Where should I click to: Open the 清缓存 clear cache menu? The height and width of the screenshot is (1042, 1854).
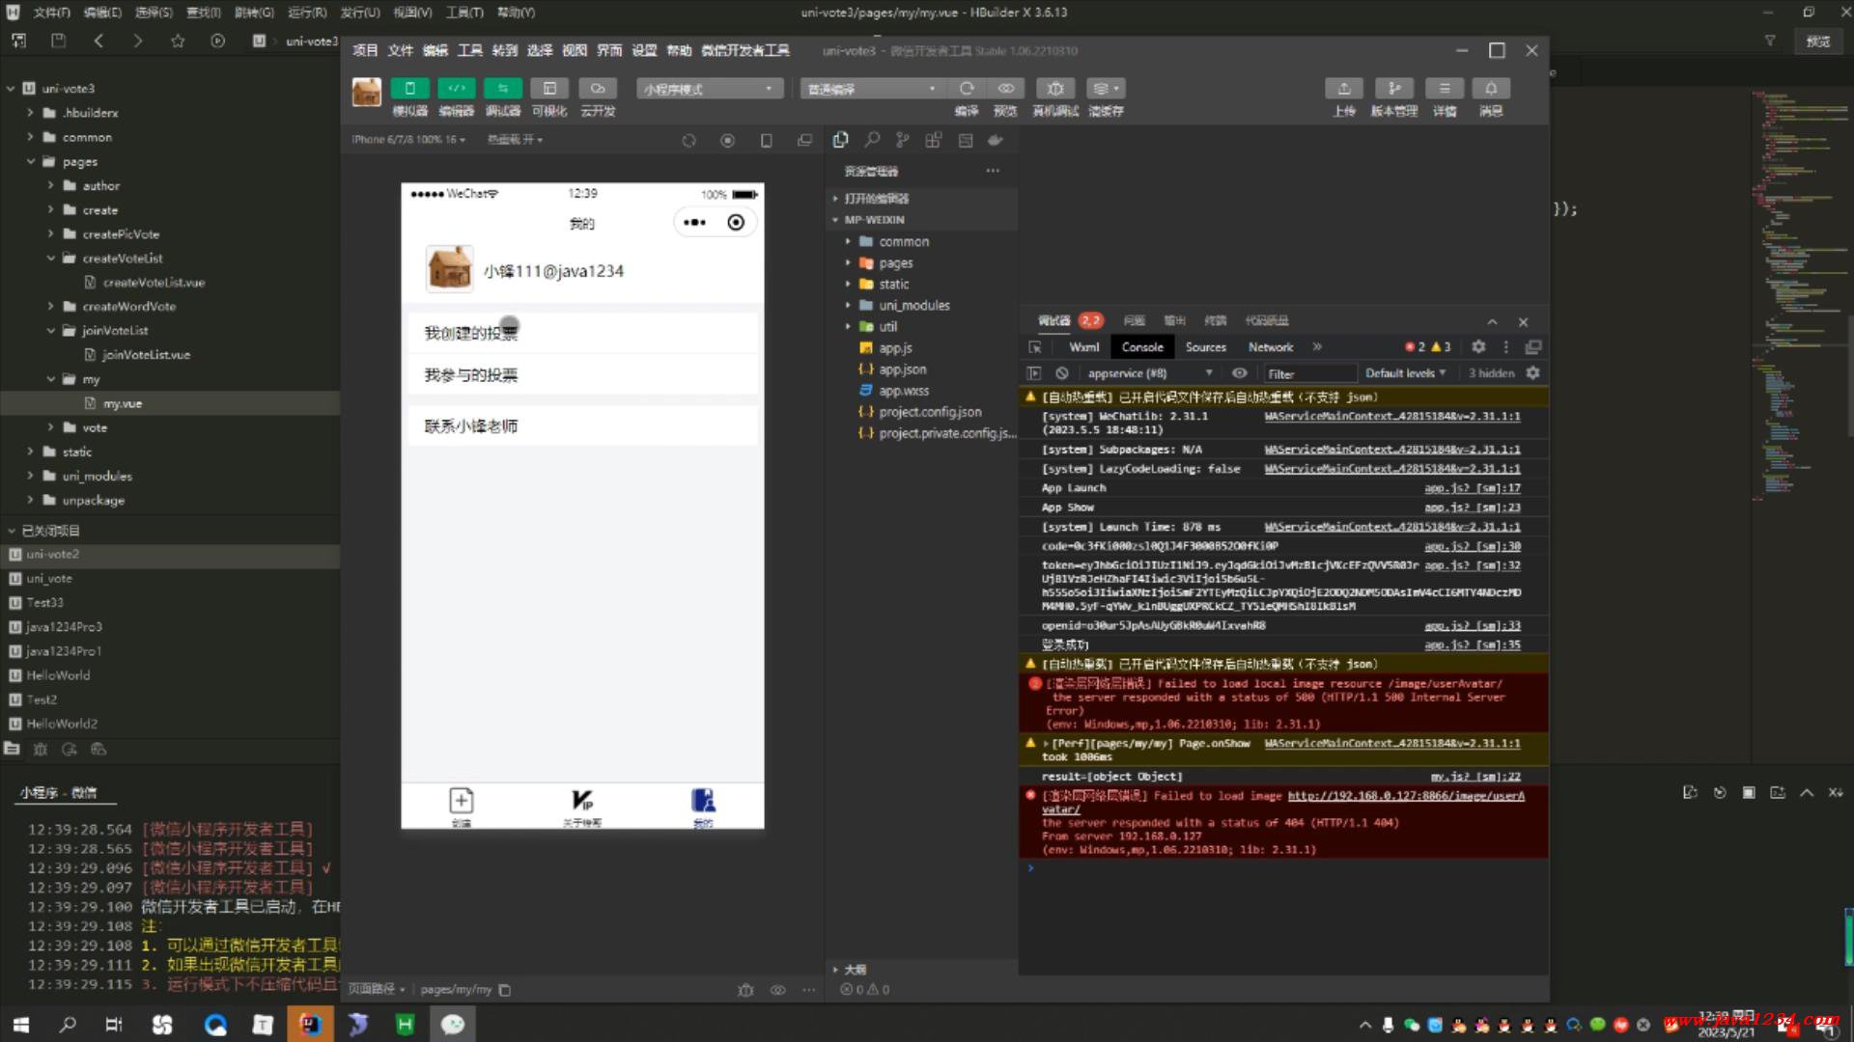pos(1106,88)
